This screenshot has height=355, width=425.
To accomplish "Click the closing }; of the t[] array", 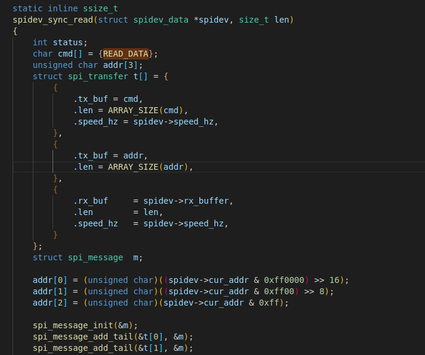I will [x=38, y=246].
